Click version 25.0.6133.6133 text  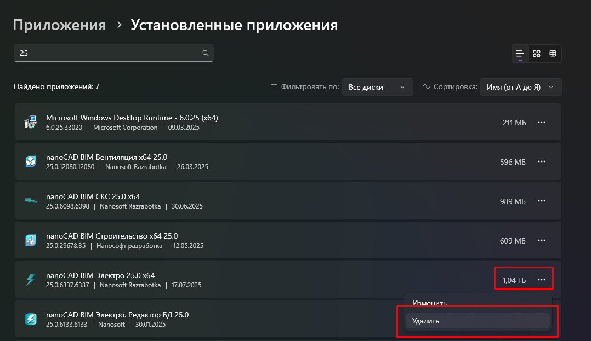point(66,325)
